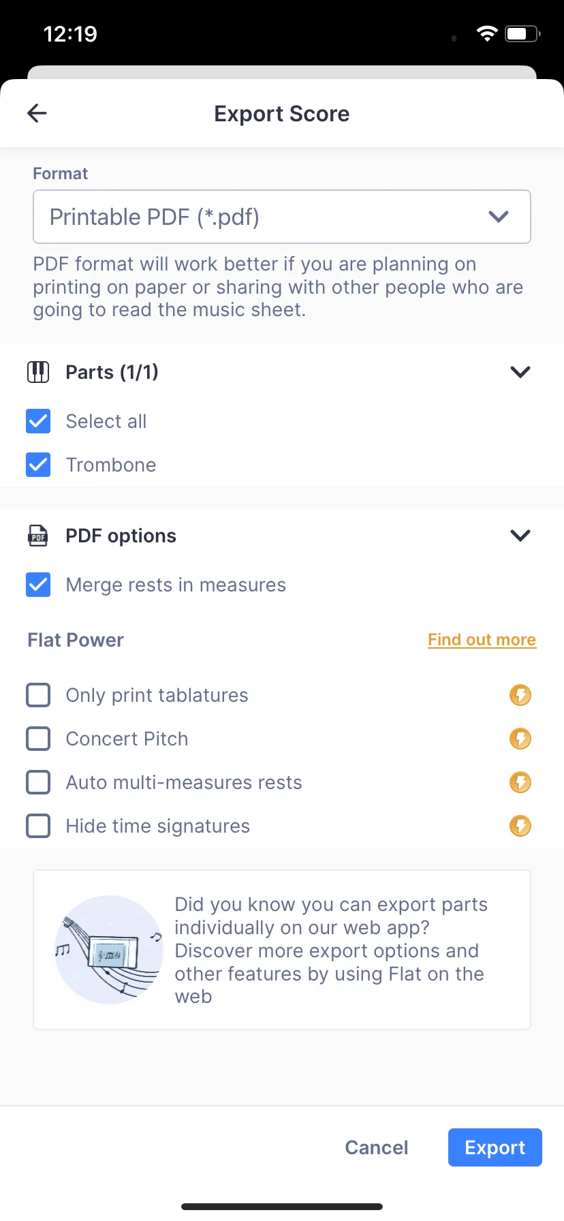Open the Format dropdown menu
This screenshot has width=564, height=1221.
(282, 217)
